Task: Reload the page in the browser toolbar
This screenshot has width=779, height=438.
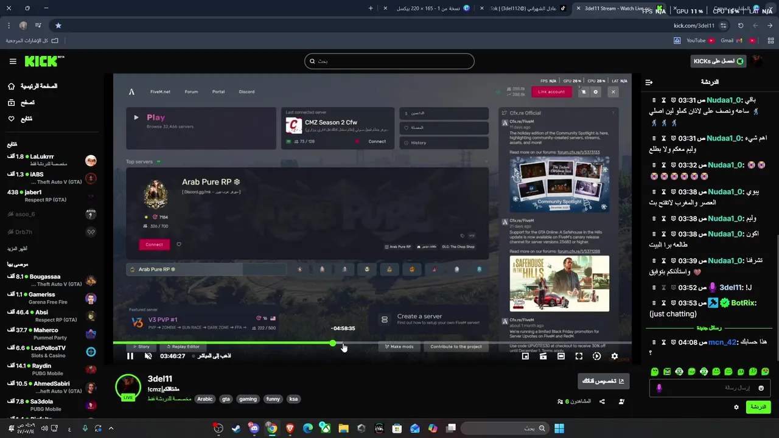Action: click(x=741, y=26)
